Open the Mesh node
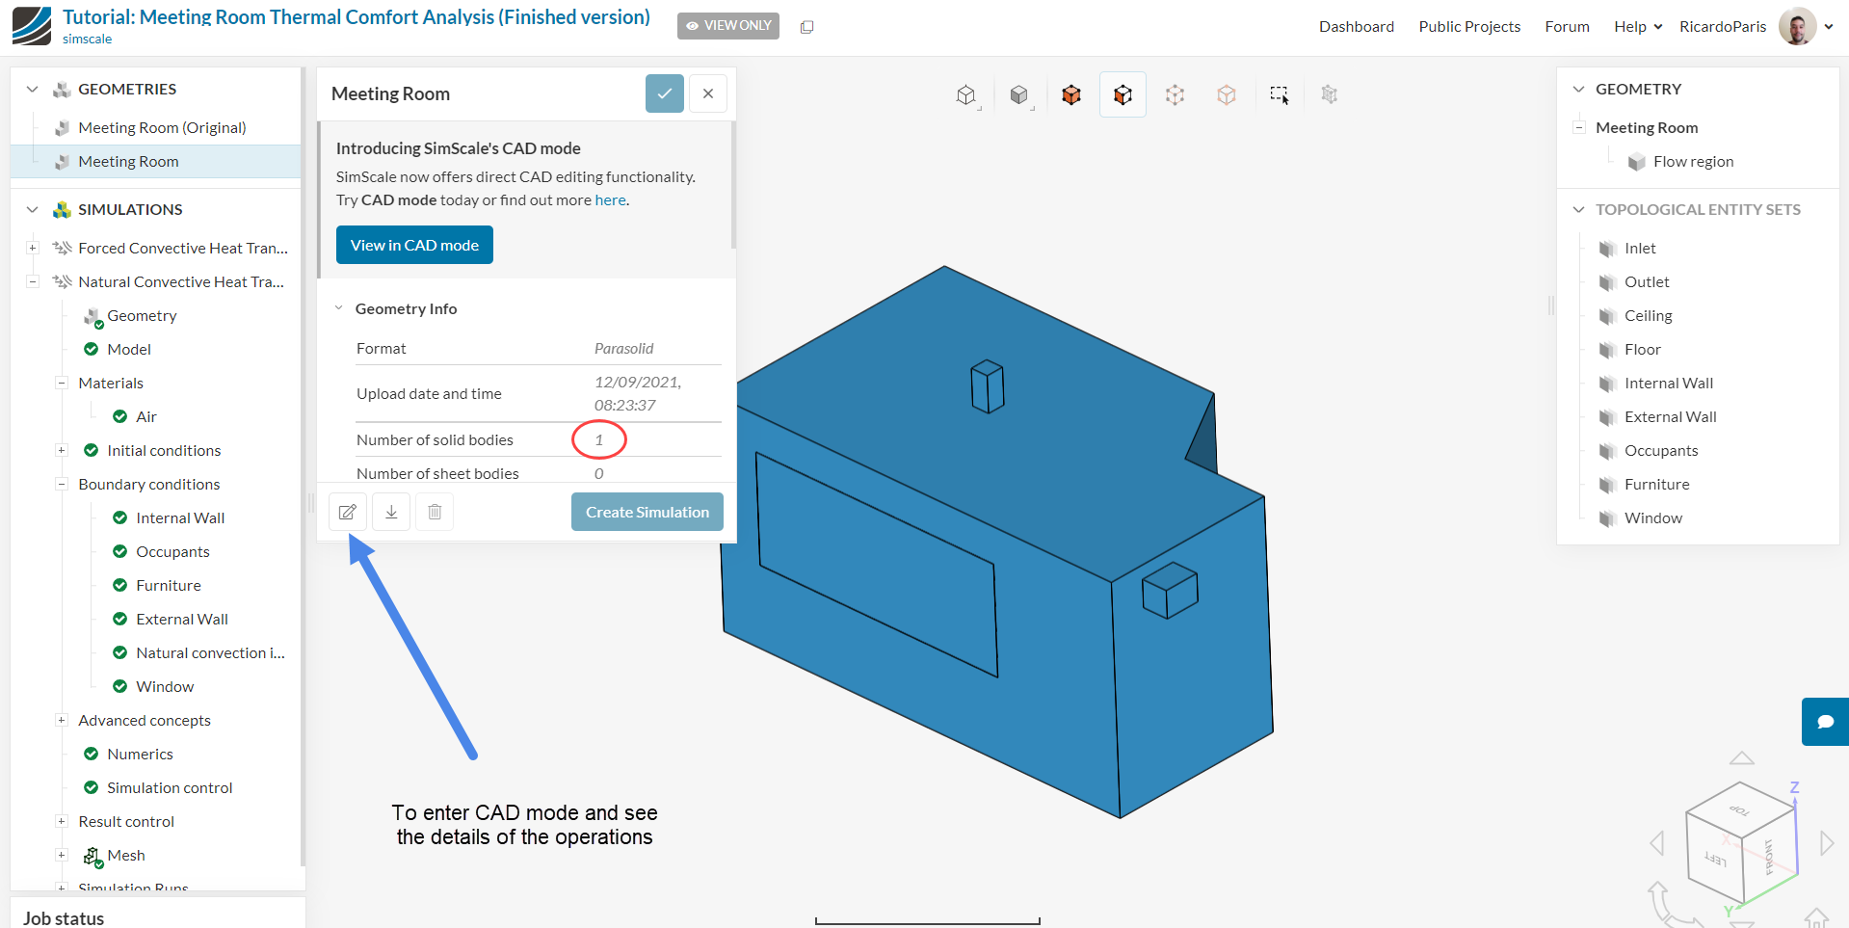Screen dimensions: 1849x928 pyautogui.click(x=126, y=855)
